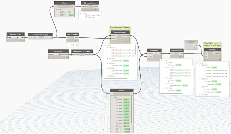
Task: Click the 'phase' input port on Room.Windows
Action: pos(113,39)
